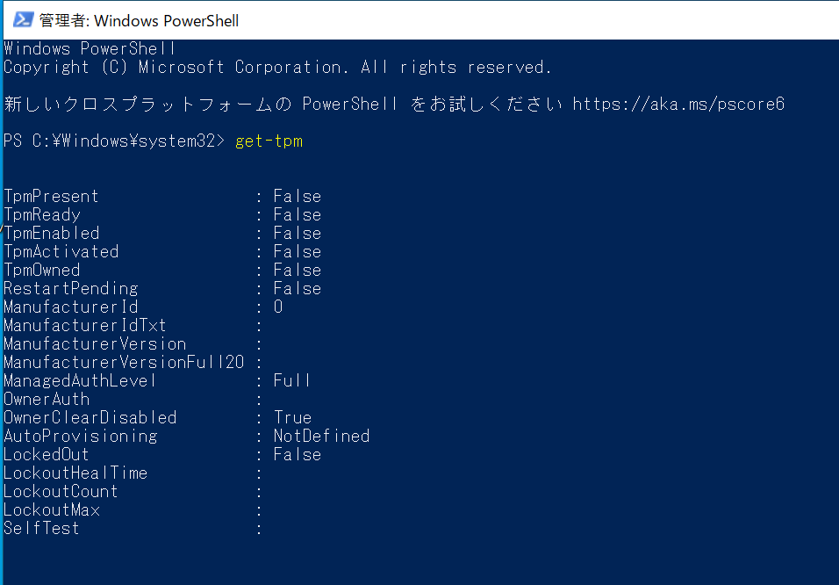This screenshot has height=585, width=839.
Task: Click the ManufacturerVersionFull20 label
Action: click(124, 362)
